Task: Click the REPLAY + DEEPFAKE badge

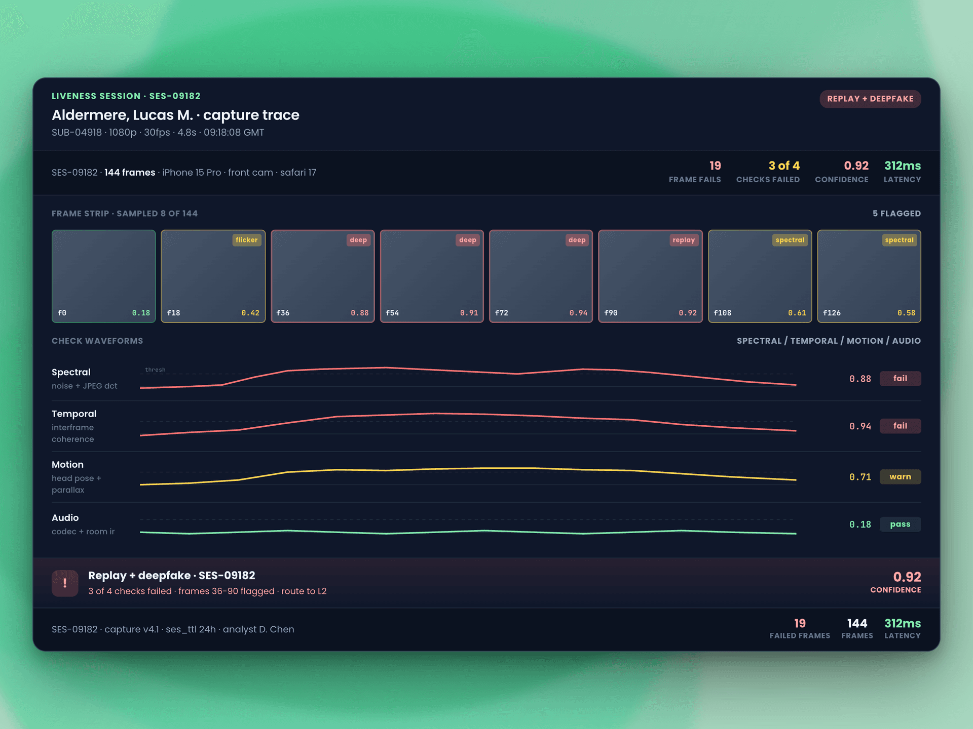Action: click(x=870, y=99)
